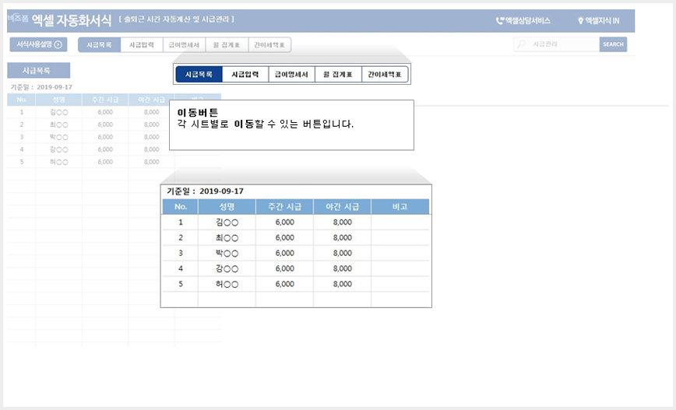Click the 성명 header in the enlarged table

227,207
